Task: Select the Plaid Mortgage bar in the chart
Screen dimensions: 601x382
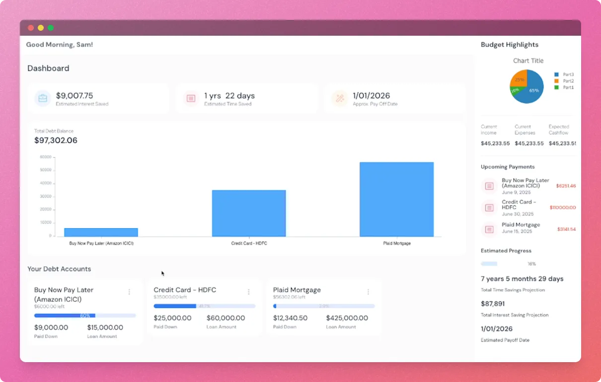Action: point(397,198)
